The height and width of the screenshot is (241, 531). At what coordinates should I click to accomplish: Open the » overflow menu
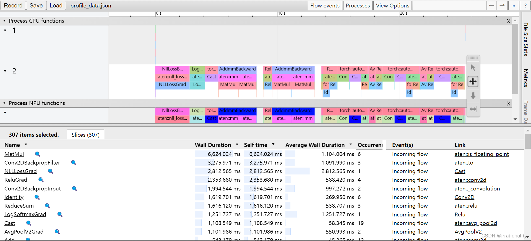(514, 6)
